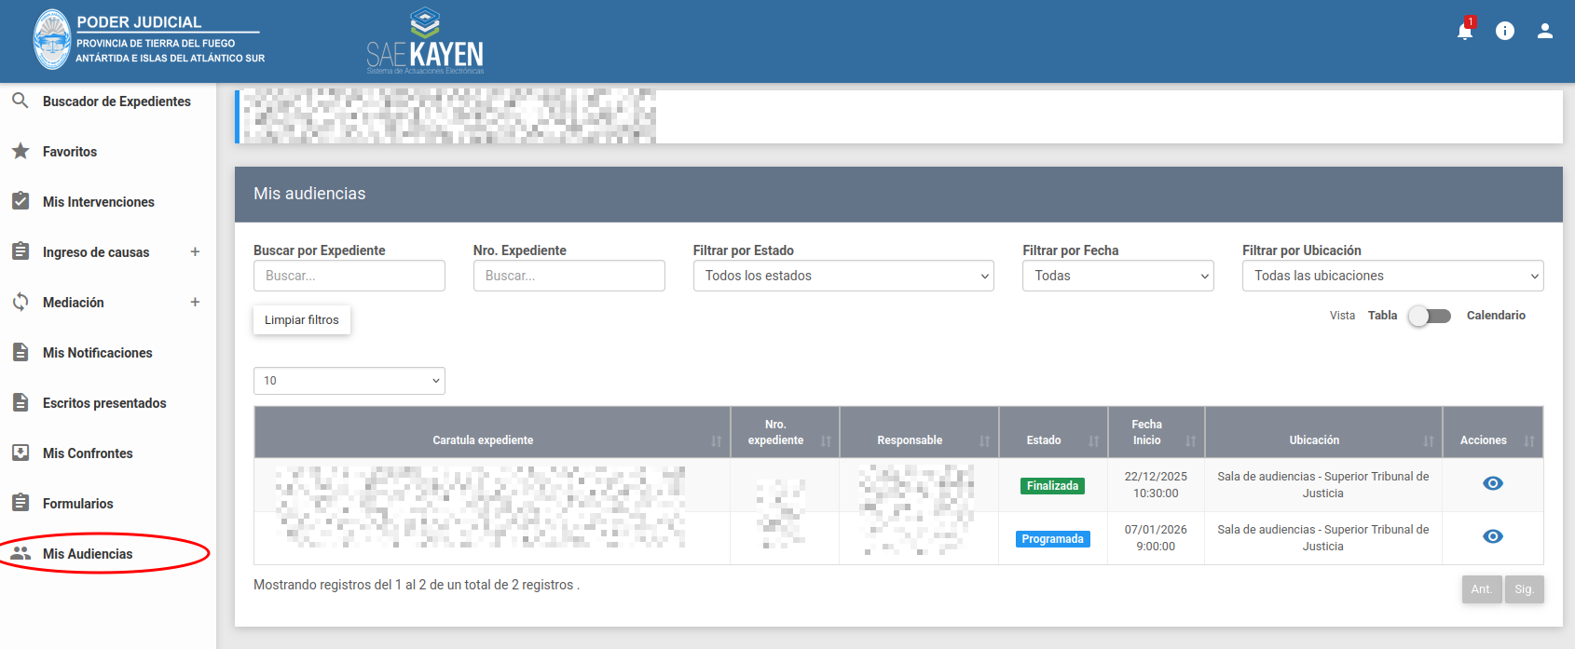Click the Favoritos star icon
Screen dimensions: 1575x649
tap(20, 151)
